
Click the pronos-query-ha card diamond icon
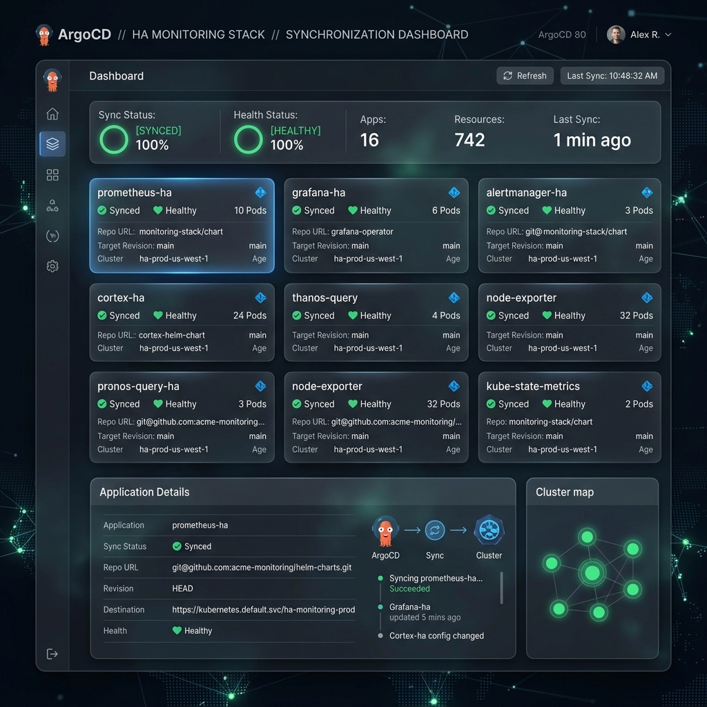tap(260, 386)
